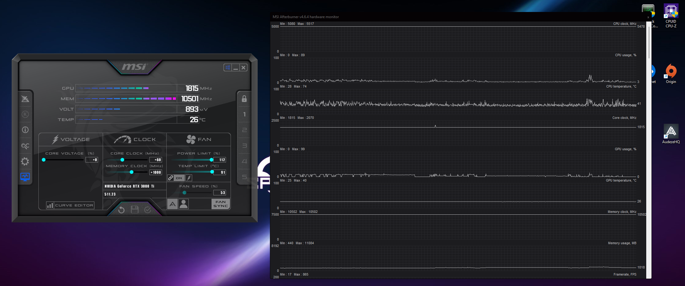Click the 'Core clock, MHz' graph label
The width and height of the screenshot is (685, 286).
click(x=624, y=118)
